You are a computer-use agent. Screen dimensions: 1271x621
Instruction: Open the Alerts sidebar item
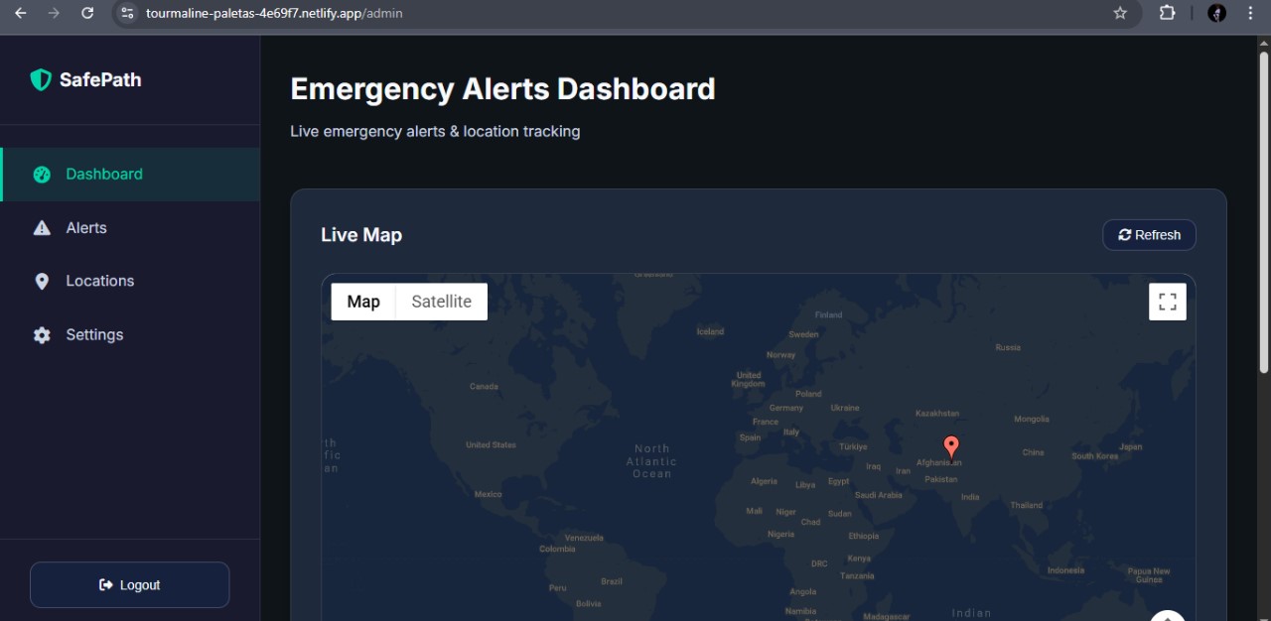[x=130, y=228]
